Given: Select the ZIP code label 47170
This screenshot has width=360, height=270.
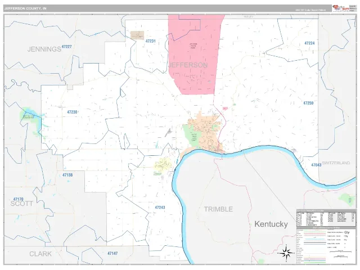Looking at the screenshot, I should tap(18, 199).
